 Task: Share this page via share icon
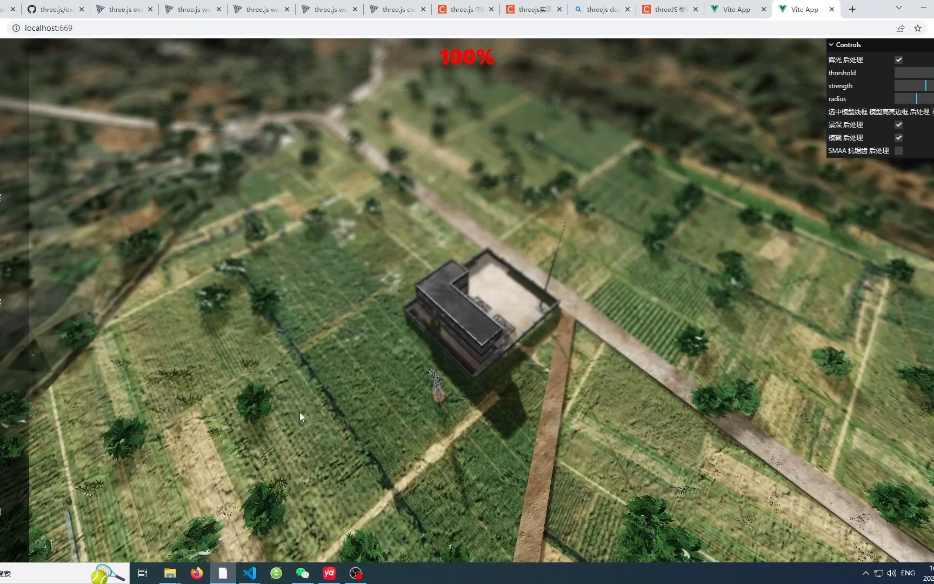coord(900,28)
